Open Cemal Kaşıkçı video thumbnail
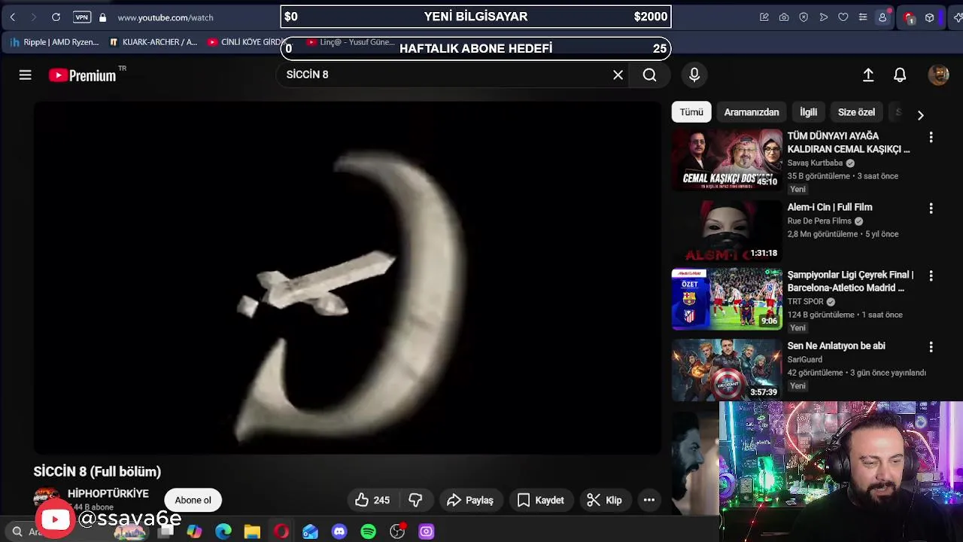The height and width of the screenshot is (542, 963). pyautogui.click(x=727, y=160)
